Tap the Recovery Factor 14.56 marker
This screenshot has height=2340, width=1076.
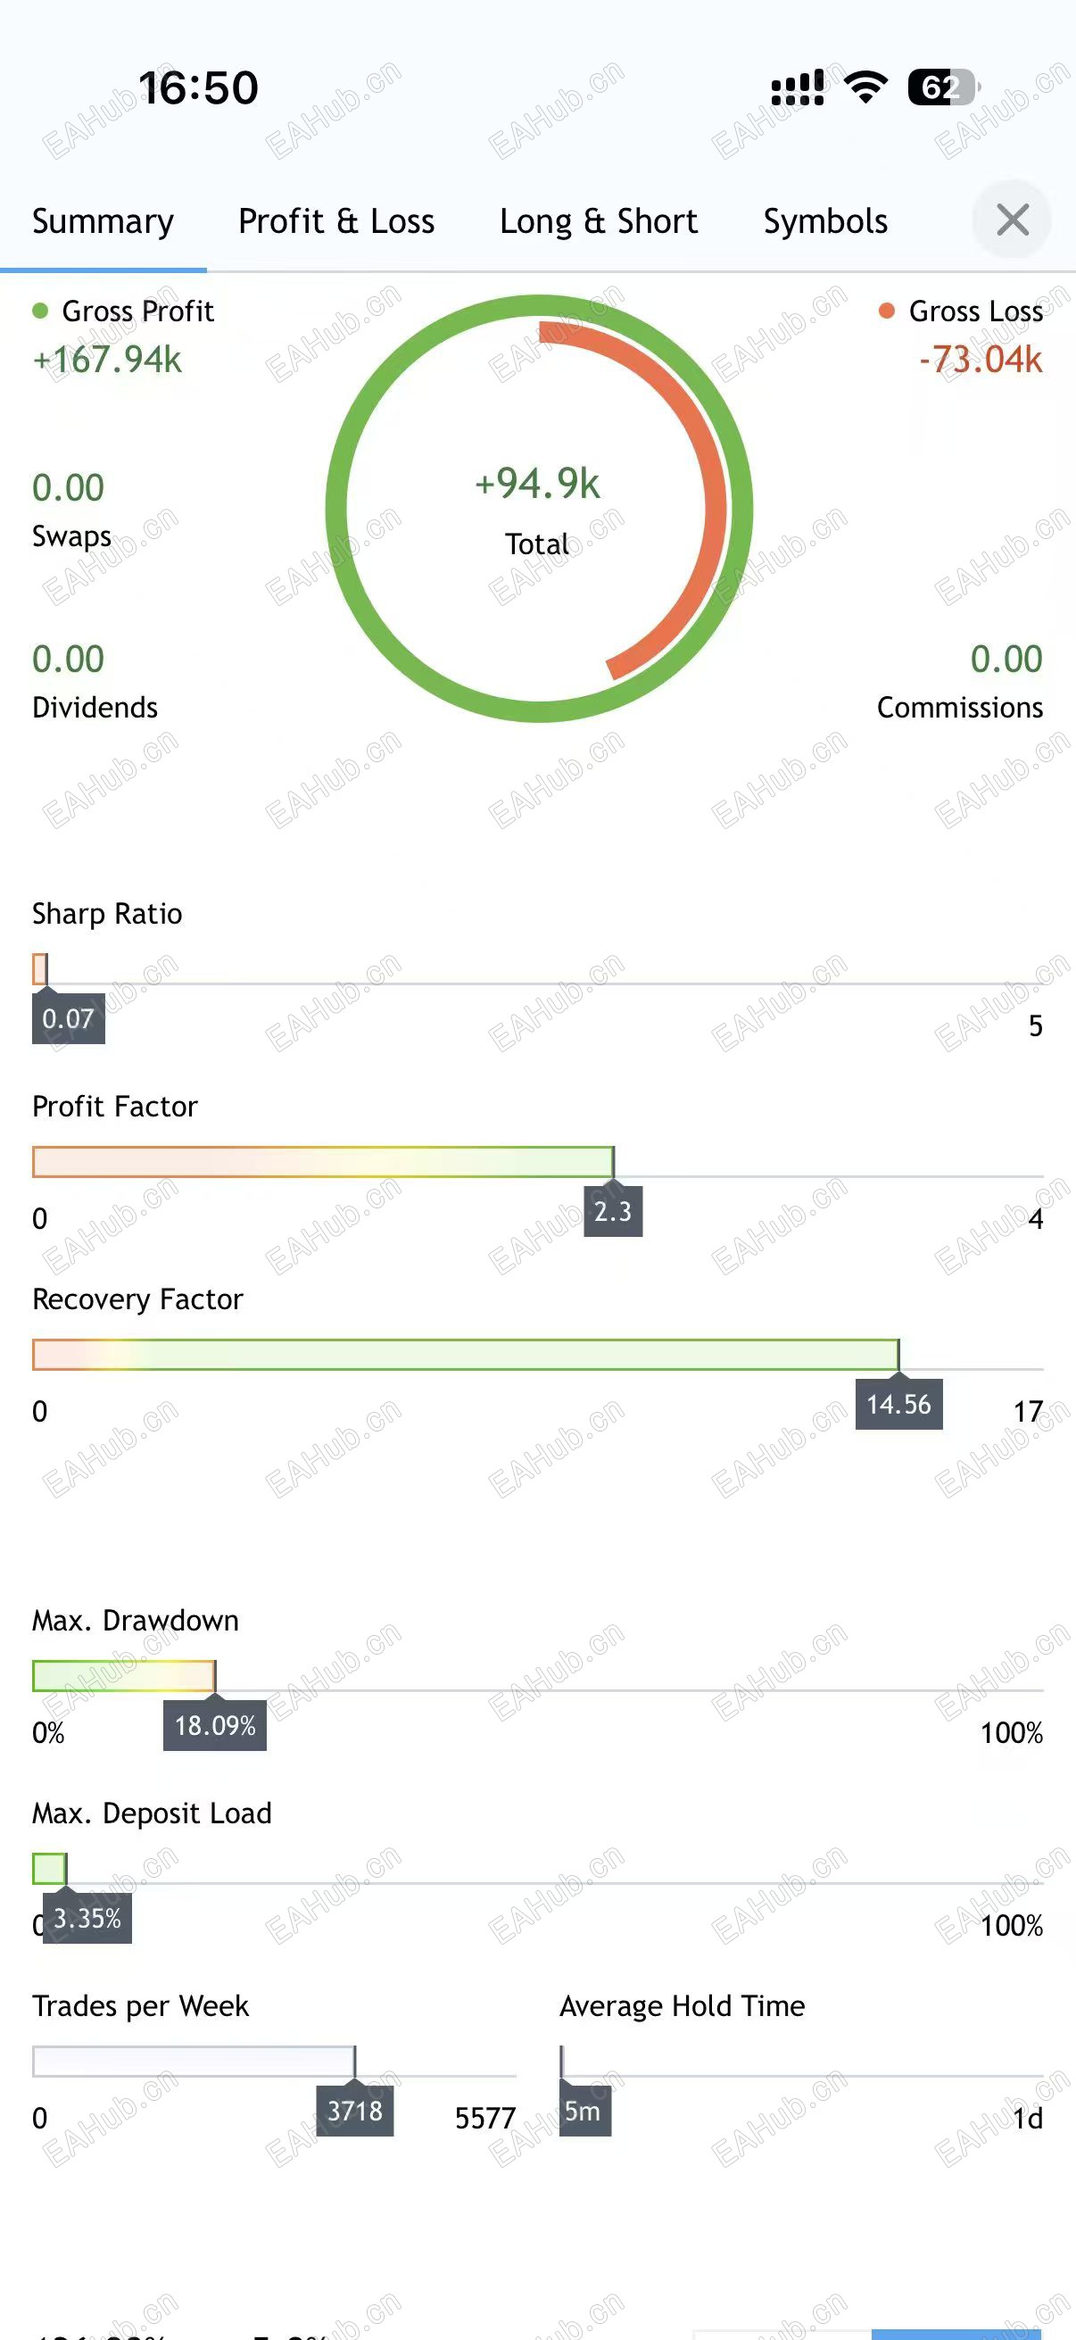click(x=898, y=1405)
